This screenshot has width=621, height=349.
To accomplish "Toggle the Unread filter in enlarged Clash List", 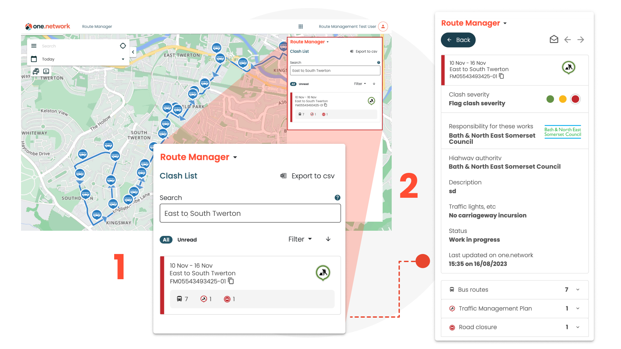I will 187,240.
